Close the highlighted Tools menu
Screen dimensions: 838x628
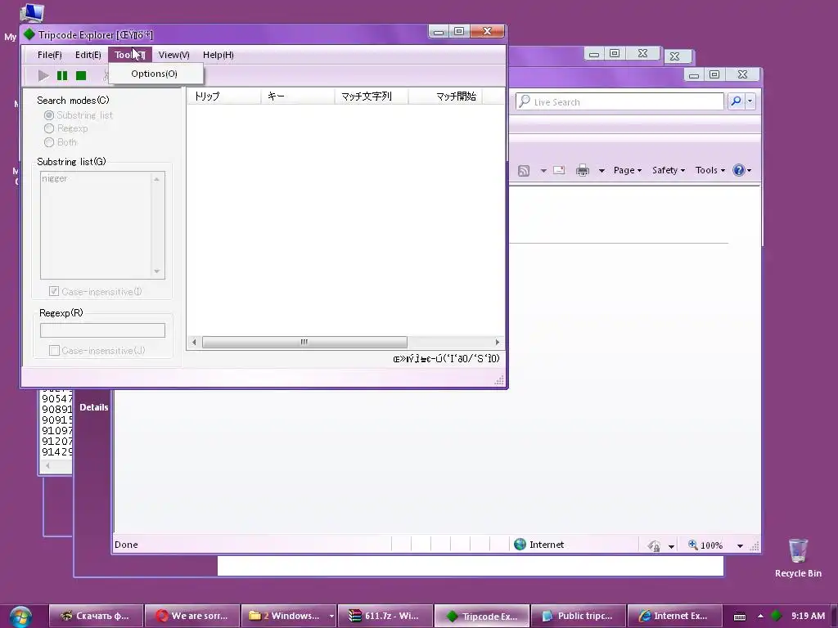(130, 55)
